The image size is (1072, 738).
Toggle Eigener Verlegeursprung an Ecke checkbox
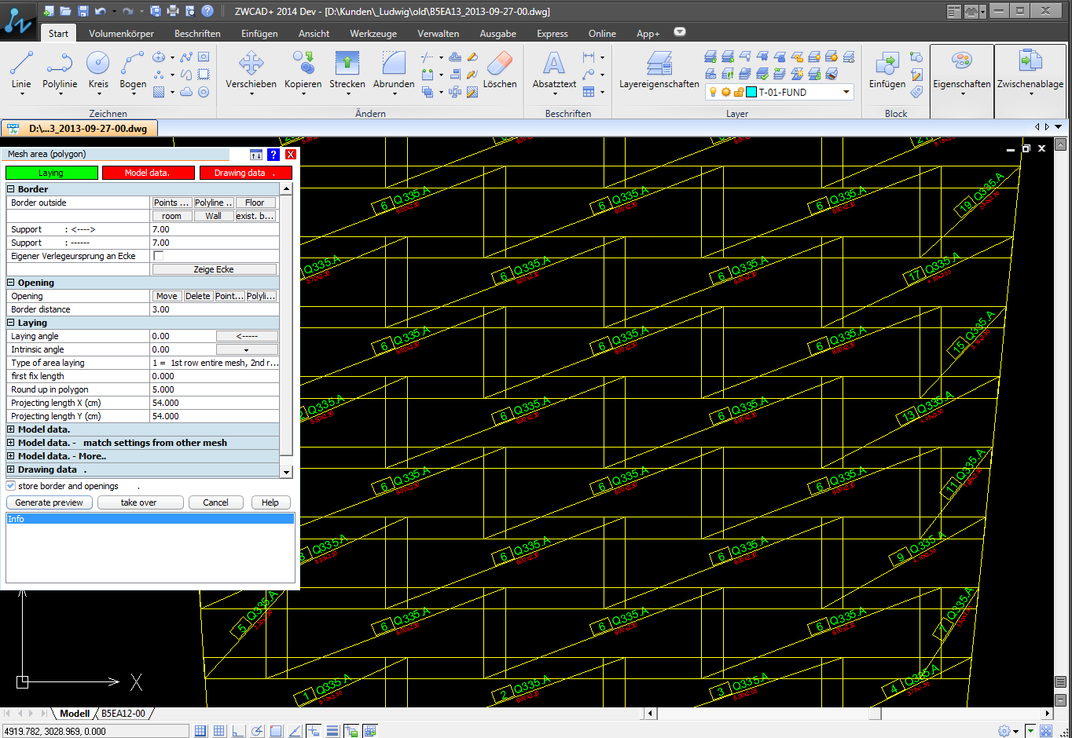pyautogui.click(x=158, y=256)
